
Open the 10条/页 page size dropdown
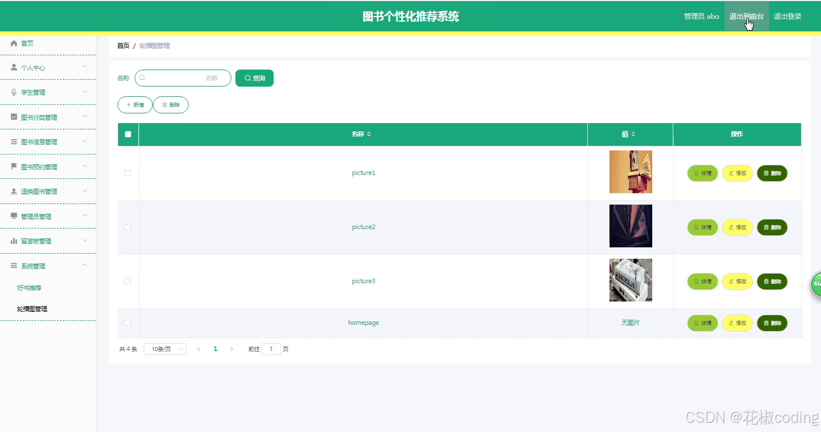point(165,349)
